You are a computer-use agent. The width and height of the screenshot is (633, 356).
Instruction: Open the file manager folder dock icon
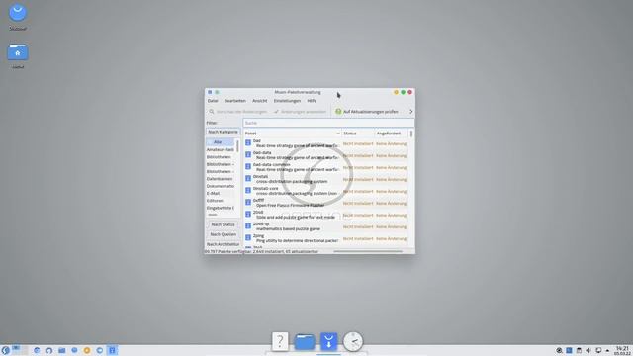pyautogui.click(x=305, y=341)
